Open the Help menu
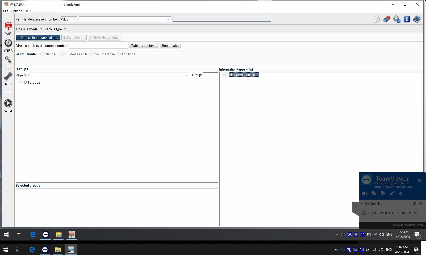Image resolution: width=426 pixels, height=255 pixels. (28, 11)
